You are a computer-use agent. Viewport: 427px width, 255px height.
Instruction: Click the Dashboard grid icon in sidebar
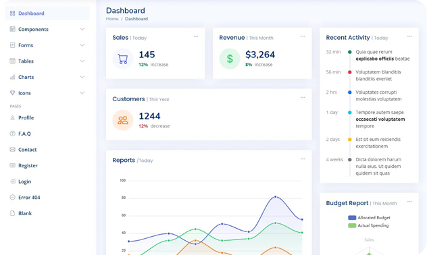pyautogui.click(x=12, y=13)
